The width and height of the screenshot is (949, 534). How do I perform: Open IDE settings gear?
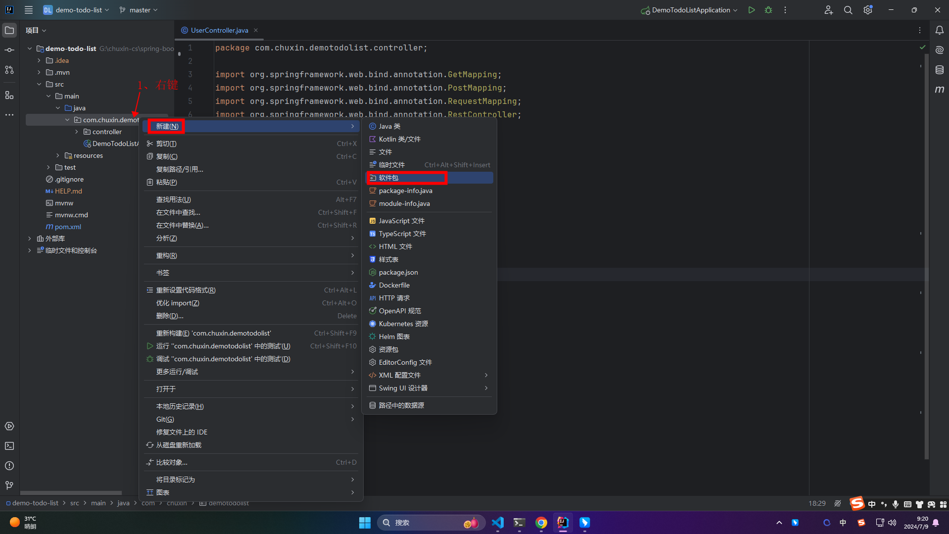(868, 10)
